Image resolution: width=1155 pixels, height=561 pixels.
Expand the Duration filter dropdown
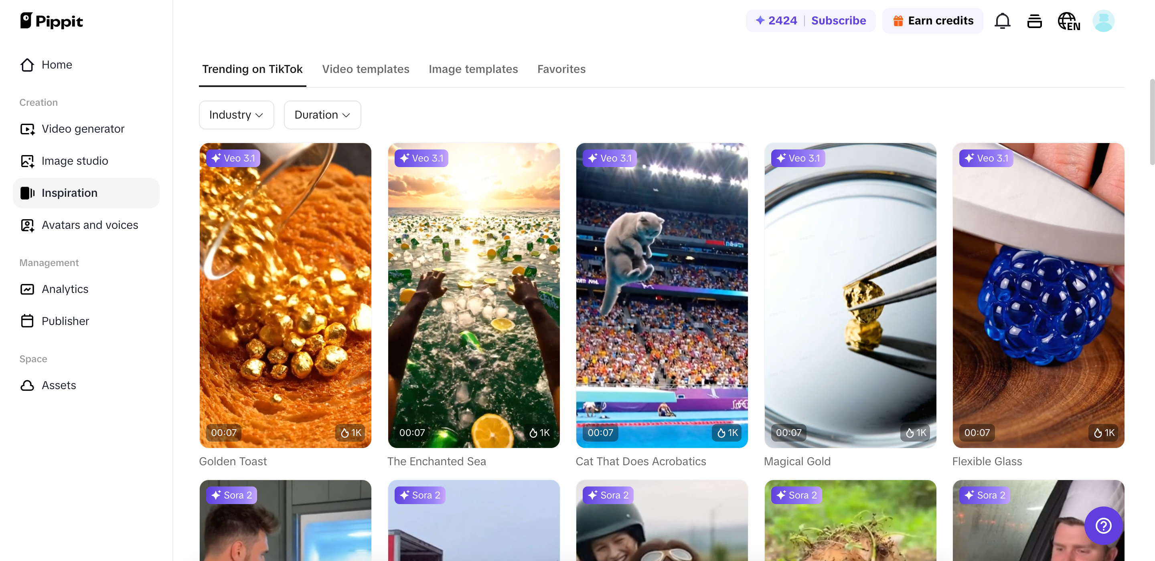click(x=322, y=115)
